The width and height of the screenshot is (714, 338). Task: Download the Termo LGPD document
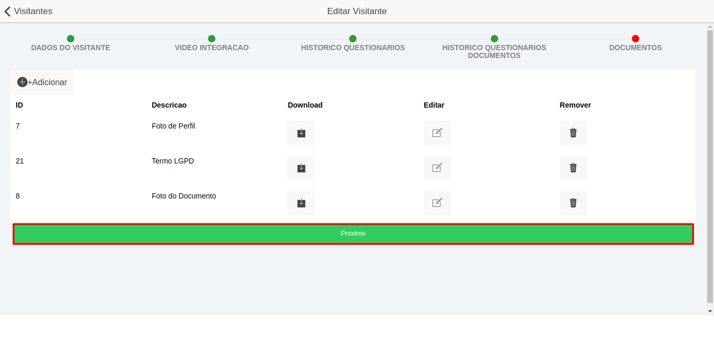pos(301,168)
